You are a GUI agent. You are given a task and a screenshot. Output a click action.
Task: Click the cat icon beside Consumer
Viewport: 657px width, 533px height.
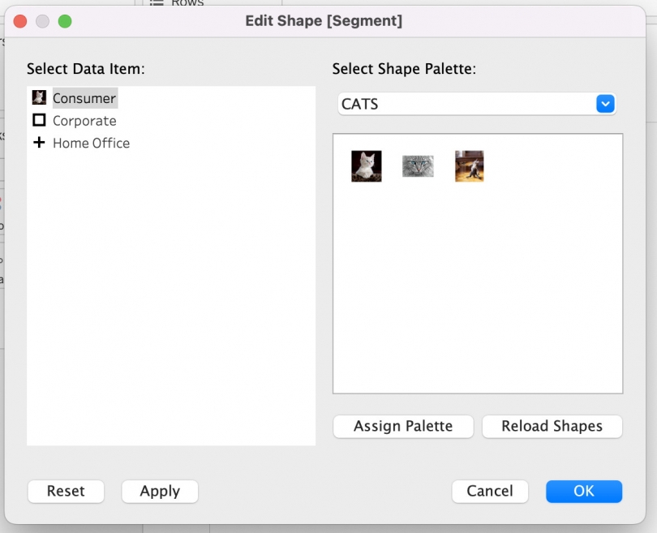point(38,97)
